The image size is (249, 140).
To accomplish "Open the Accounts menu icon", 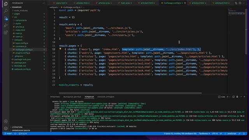I will click(x=6, y=121).
